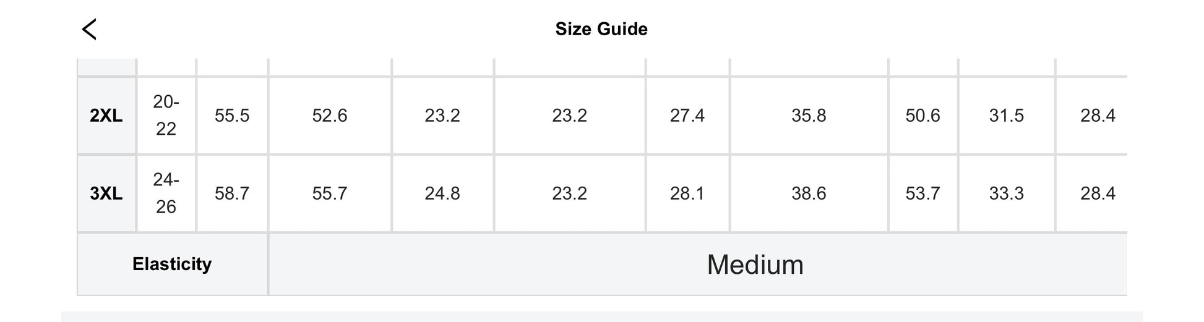This screenshot has height=322, width=1204.
Task: Click the Elasticity row label
Action: [172, 265]
